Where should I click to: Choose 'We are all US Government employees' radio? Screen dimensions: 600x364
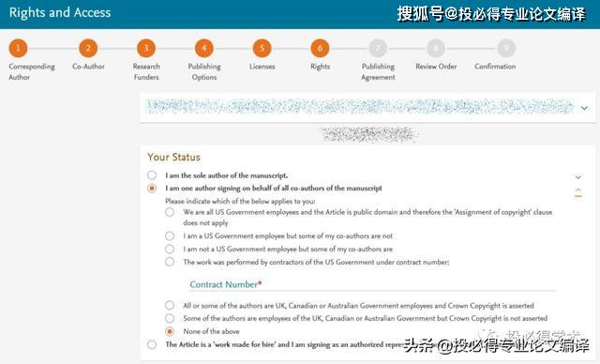pyautogui.click(x=170, y=212)
